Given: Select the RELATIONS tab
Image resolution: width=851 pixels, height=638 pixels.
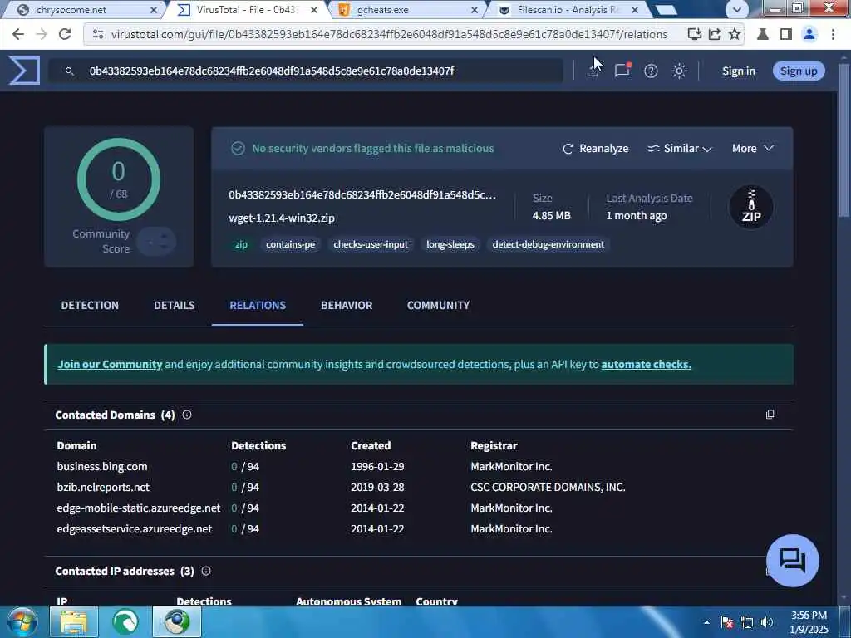Looking at the screenshot, I should pyautogui.click(x=258, y=306).
